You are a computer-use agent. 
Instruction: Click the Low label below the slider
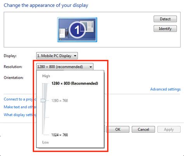[x=45, y=142]
